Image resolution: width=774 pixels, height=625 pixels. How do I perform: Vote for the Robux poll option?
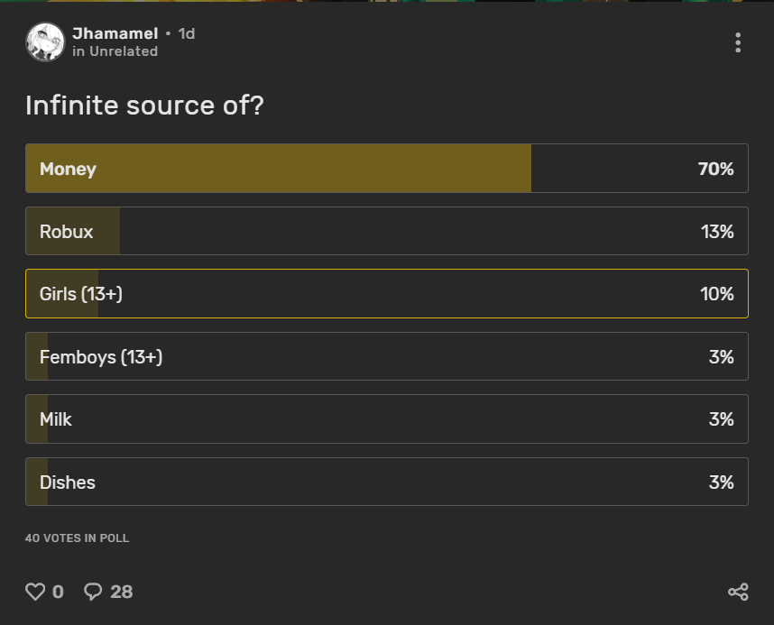click(386, 232)
